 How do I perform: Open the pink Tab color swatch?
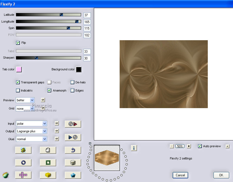point(19,70)
